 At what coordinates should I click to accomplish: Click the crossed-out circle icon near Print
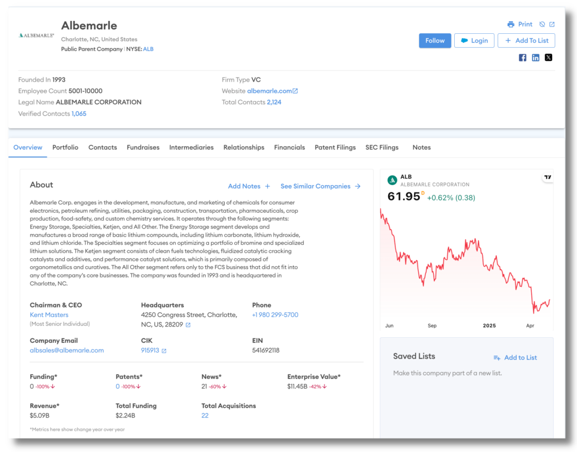(x=542, y=24)
